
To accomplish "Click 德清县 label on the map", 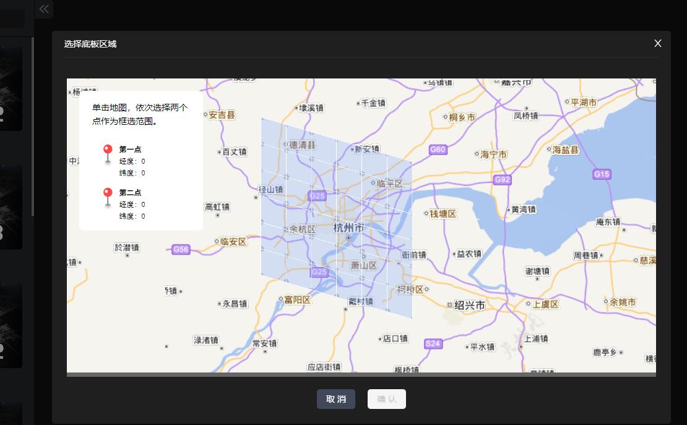I will coord(302,145).
